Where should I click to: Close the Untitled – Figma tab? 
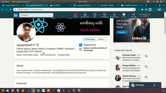(x=118, y=5)
